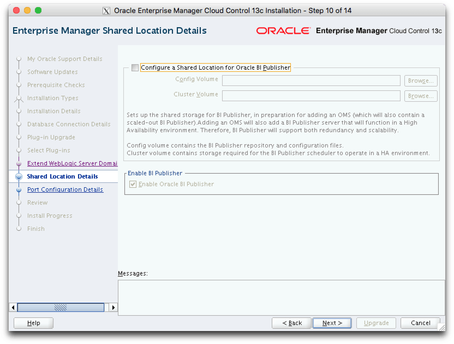Go back with the Back button
454x344 pixels.
click(292, 323)
